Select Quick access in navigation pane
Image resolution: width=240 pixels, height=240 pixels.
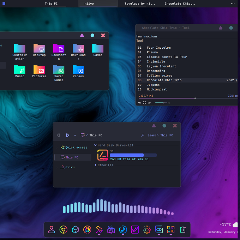click(74, 148)
